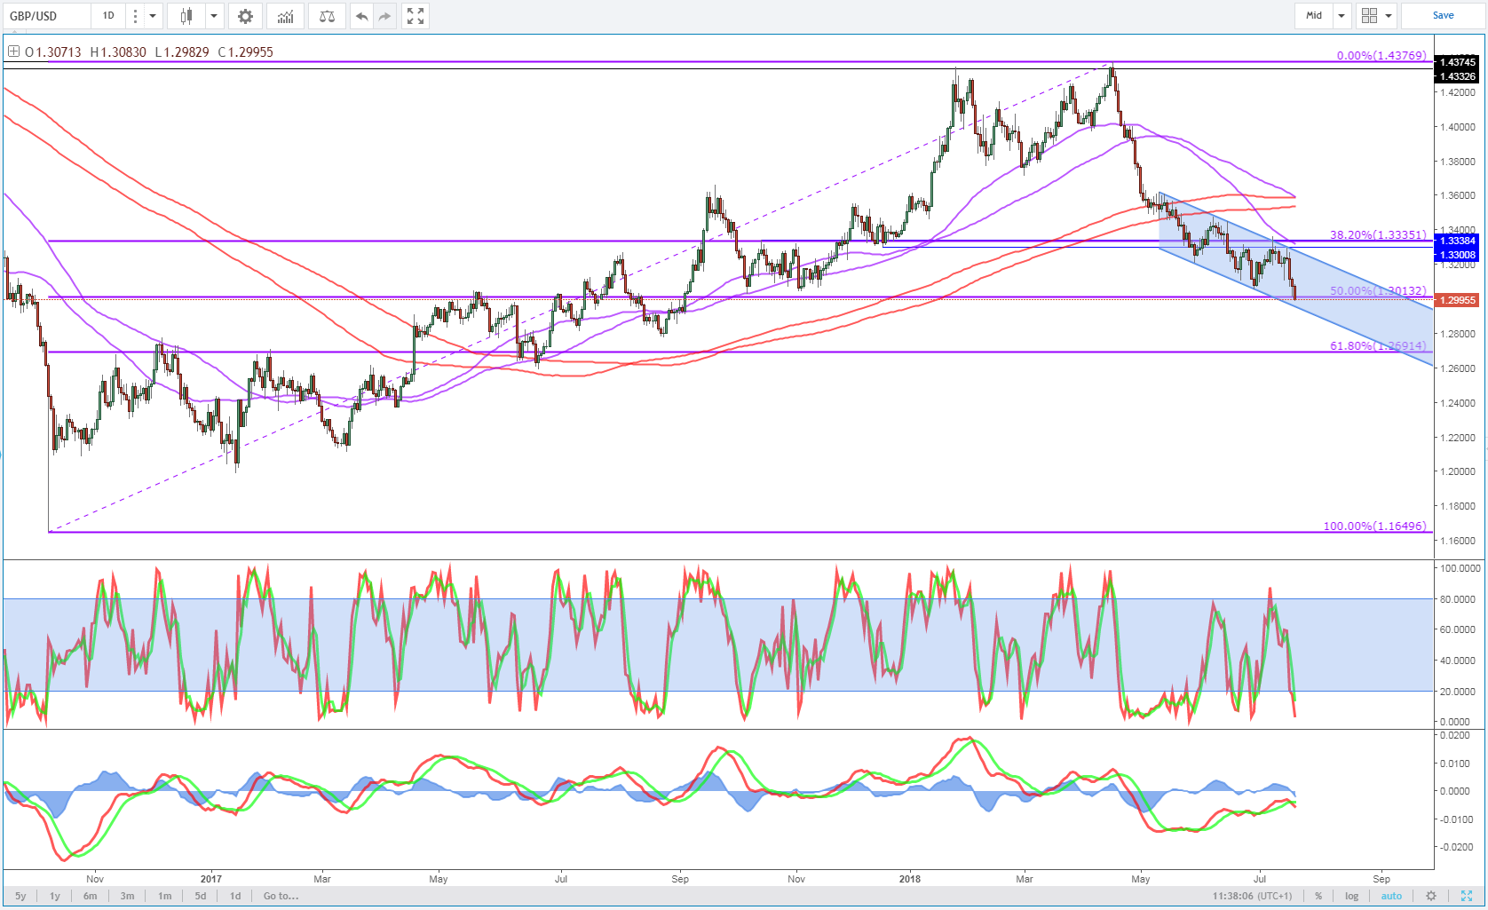Undo the last chart action
1488x910 pixels.
point(361,16)
